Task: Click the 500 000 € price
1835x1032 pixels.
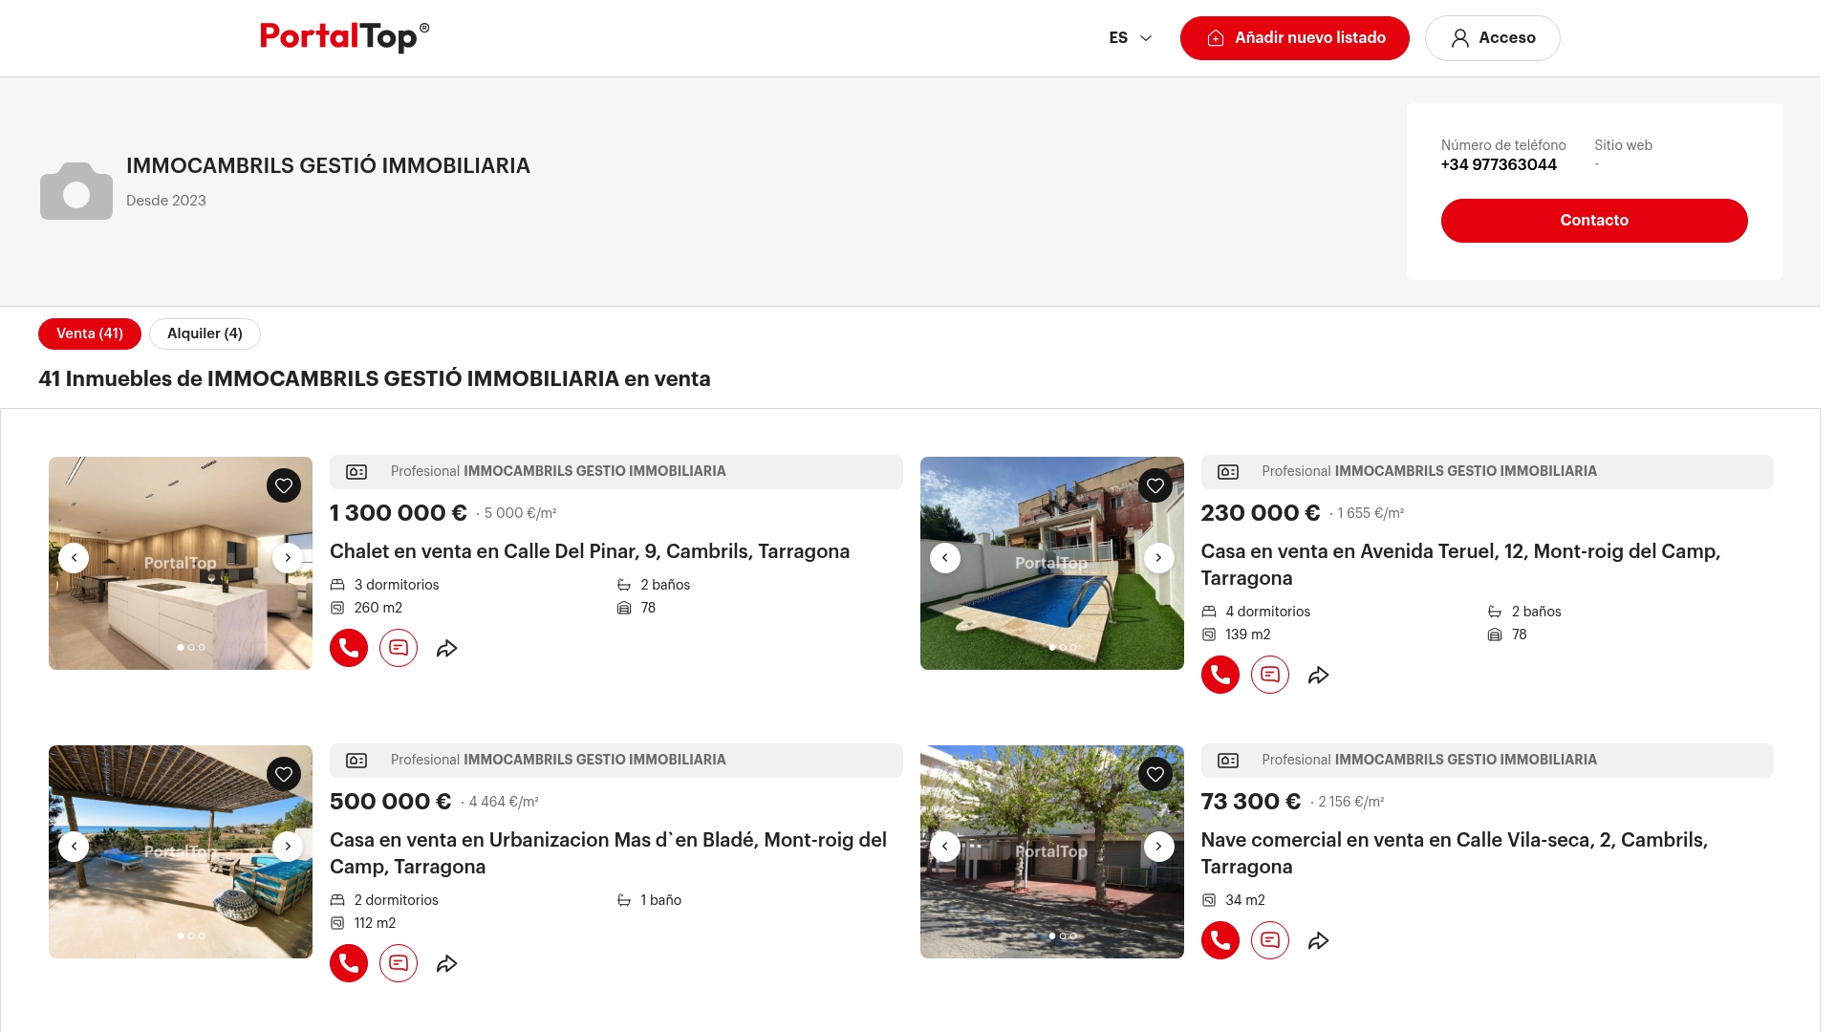Action: click(390, 802)
